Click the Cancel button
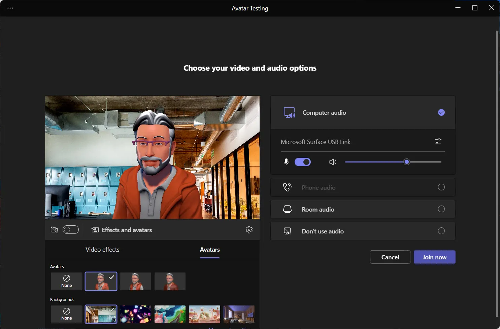Viewport: 500px width, 329px height. 390,257
